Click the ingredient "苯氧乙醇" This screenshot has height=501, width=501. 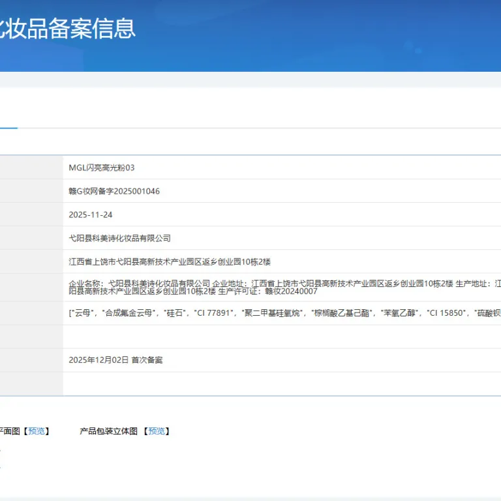click(399, 313)
